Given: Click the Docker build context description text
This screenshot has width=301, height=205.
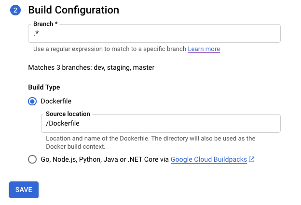Looking at the screenshot, I should [150, 142].
